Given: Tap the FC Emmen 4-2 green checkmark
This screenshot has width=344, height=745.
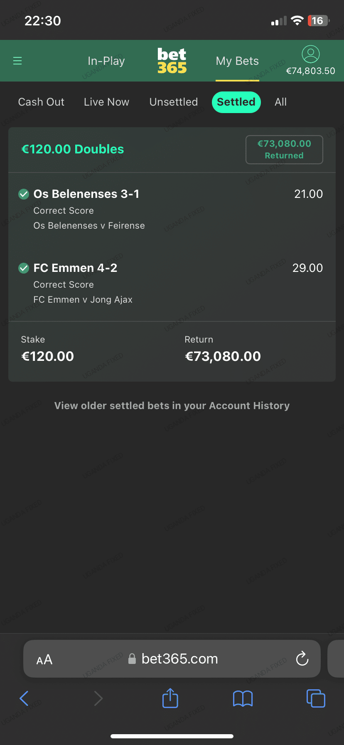Looking at the screenshot, I should pos(24,268).
